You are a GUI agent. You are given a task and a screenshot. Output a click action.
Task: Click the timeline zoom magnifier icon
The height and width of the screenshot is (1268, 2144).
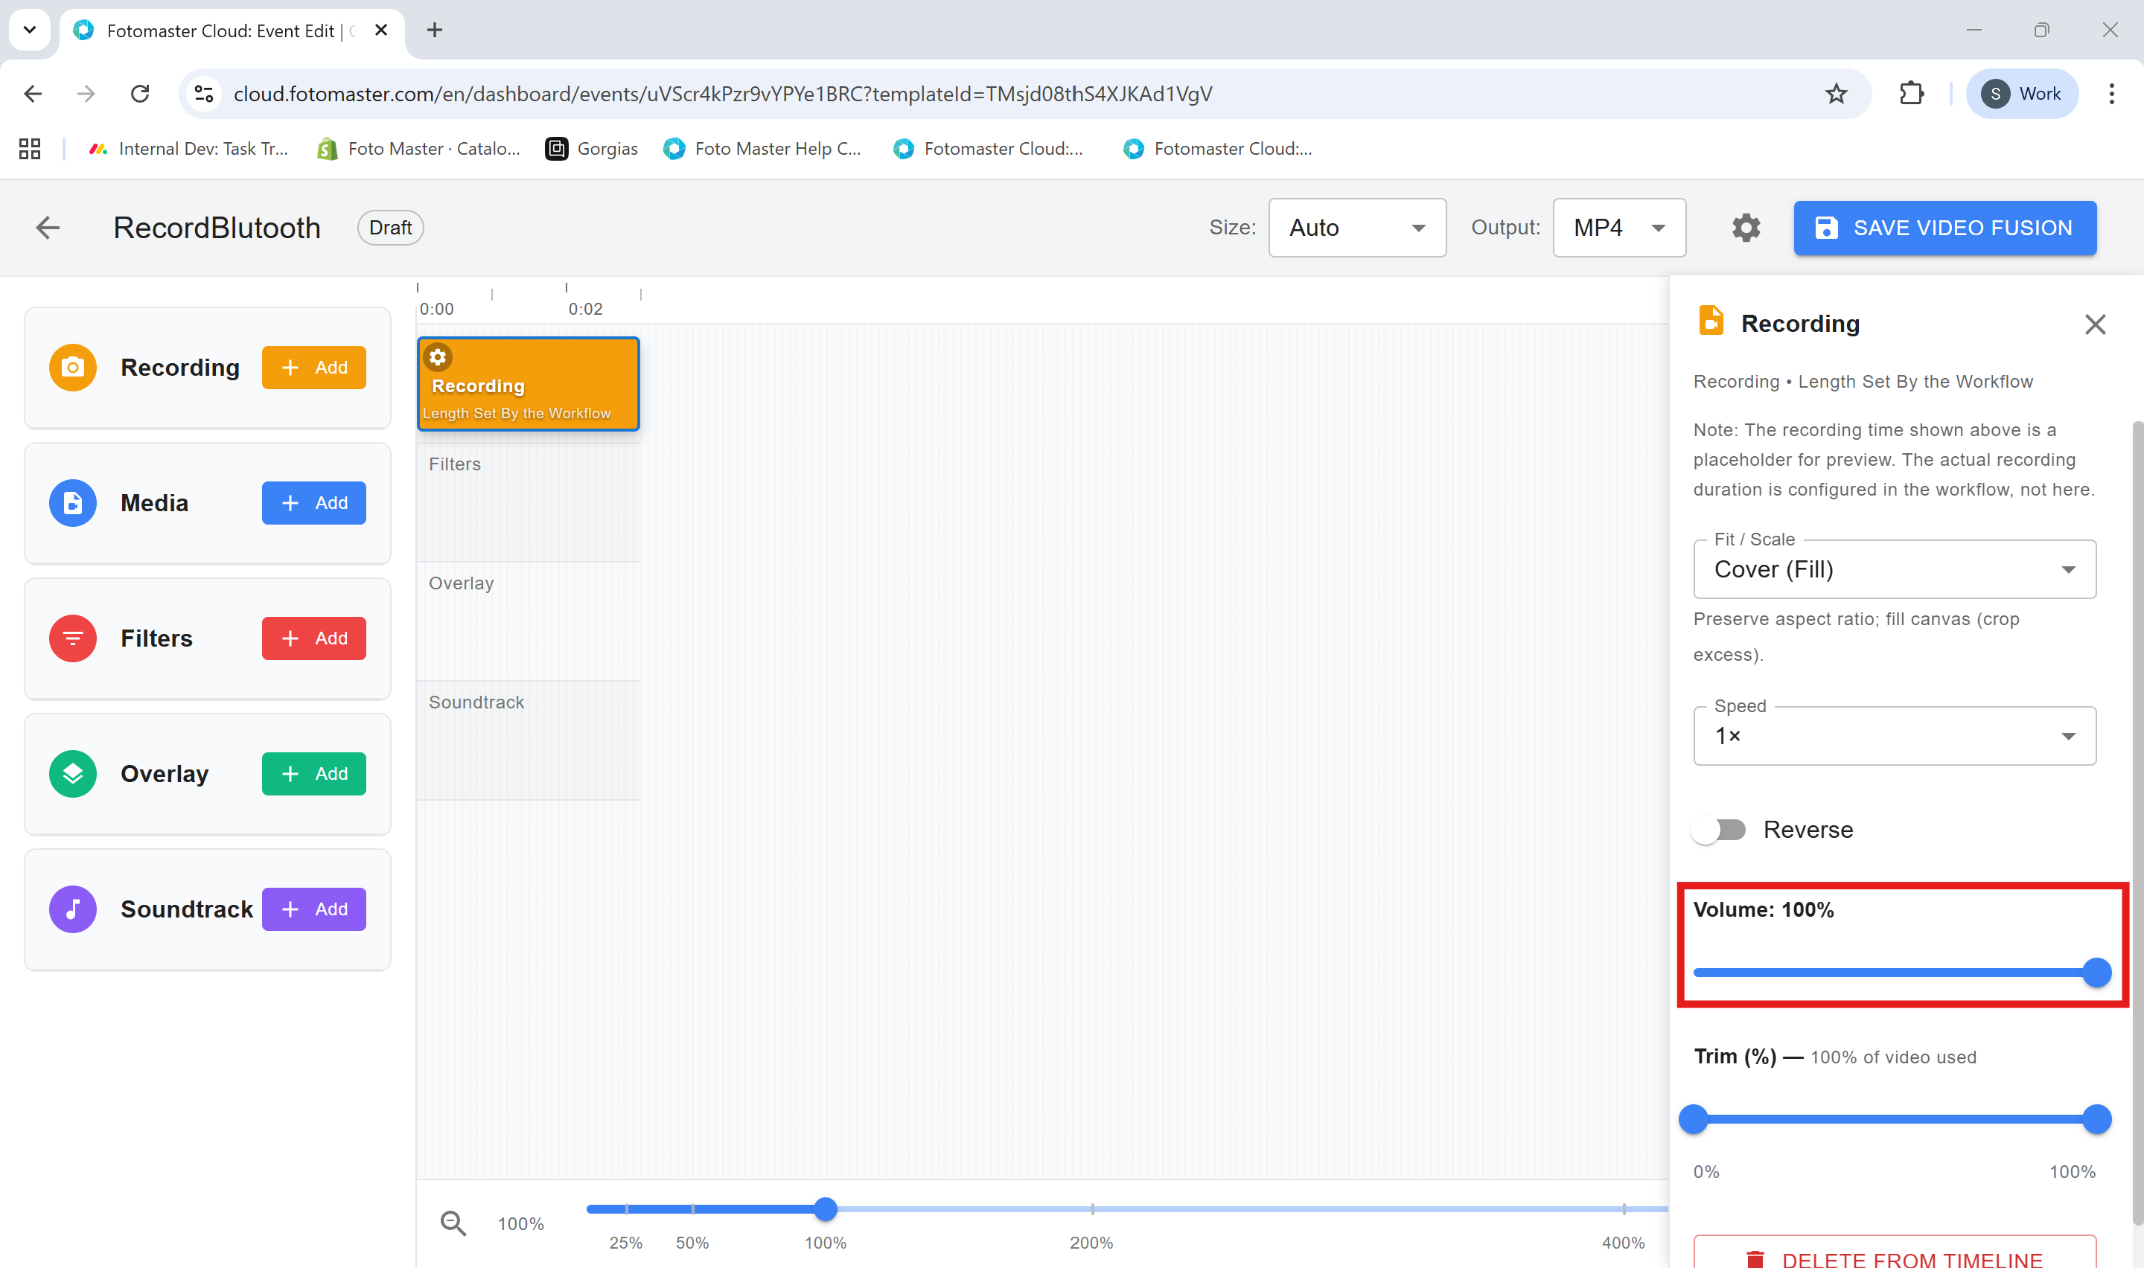pos(453,1223)
